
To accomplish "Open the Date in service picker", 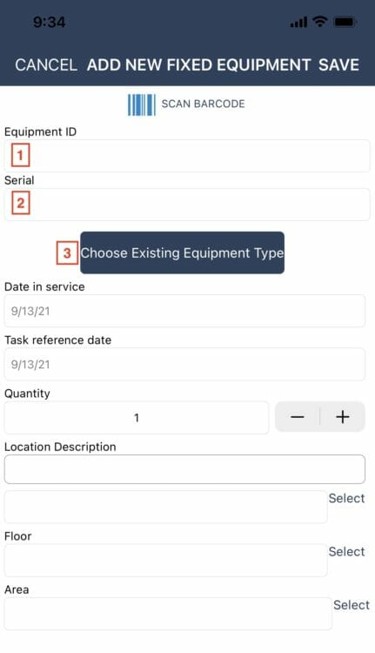I will (184, 311).
